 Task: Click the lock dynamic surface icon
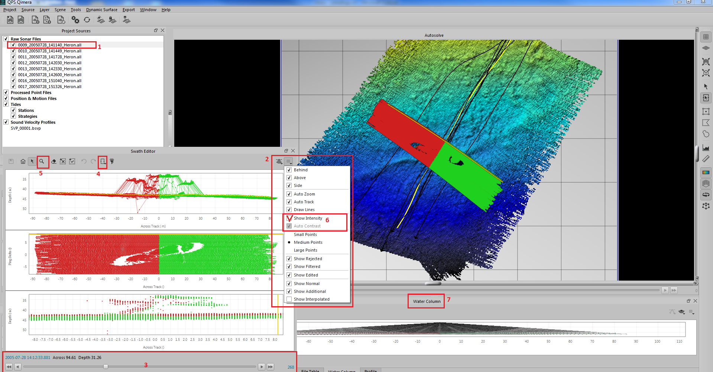[112, 20]
